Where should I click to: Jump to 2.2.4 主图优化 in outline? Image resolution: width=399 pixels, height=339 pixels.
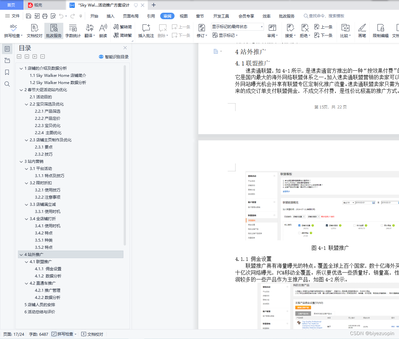(48, 133)
